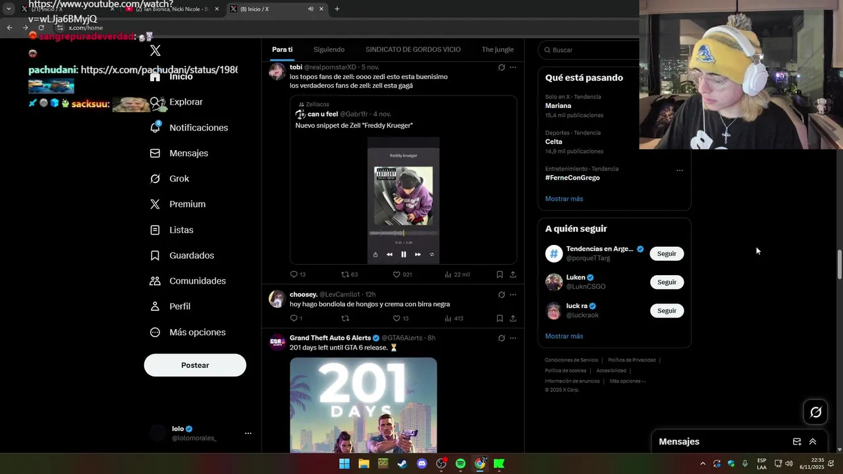Follow Tendencias en Argentina account
Image resolution: width=843 pixels, height=474 pixels.
coord(666,253)
